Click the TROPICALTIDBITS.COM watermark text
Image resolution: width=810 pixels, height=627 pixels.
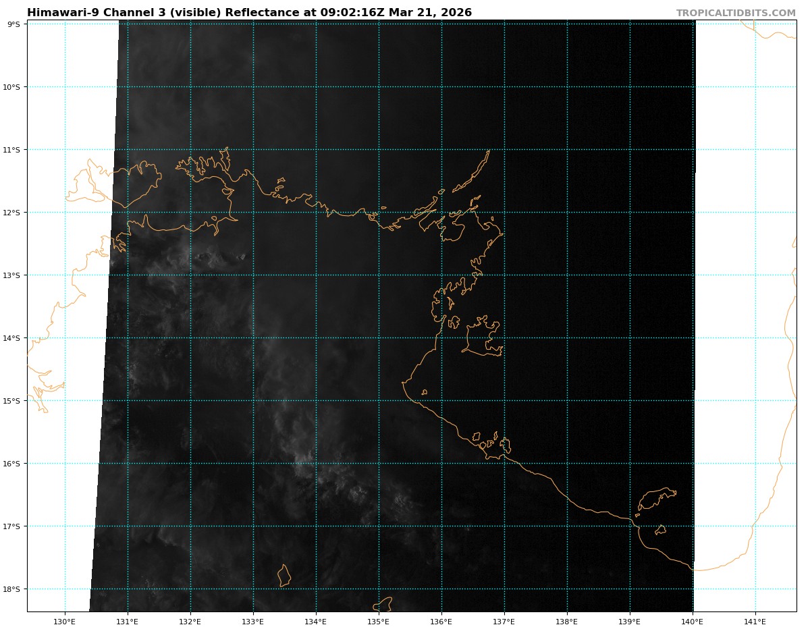click(x=736, y=13)
